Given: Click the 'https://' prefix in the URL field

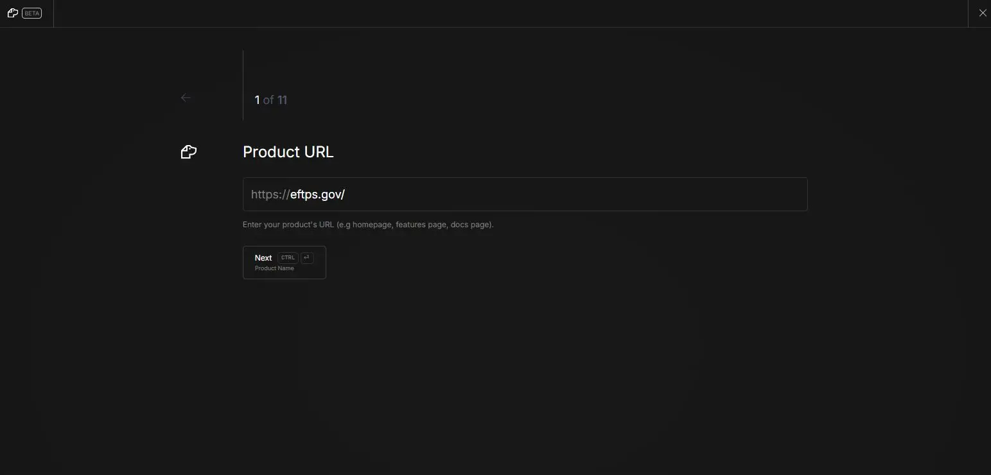Looking at the screenshot, I should coord(270,194).
